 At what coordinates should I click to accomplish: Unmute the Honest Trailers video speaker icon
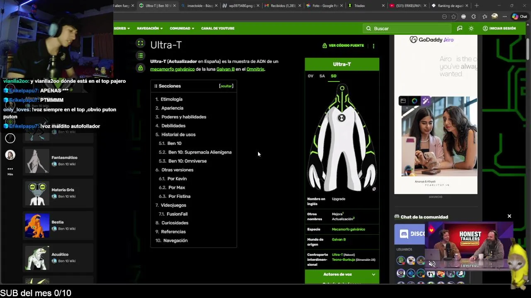(x=432, y=264)
